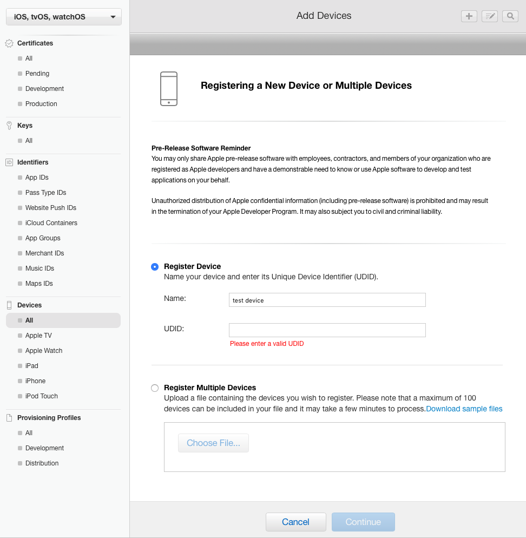
Task: Click the Continue button
Action: click(363, 522)
